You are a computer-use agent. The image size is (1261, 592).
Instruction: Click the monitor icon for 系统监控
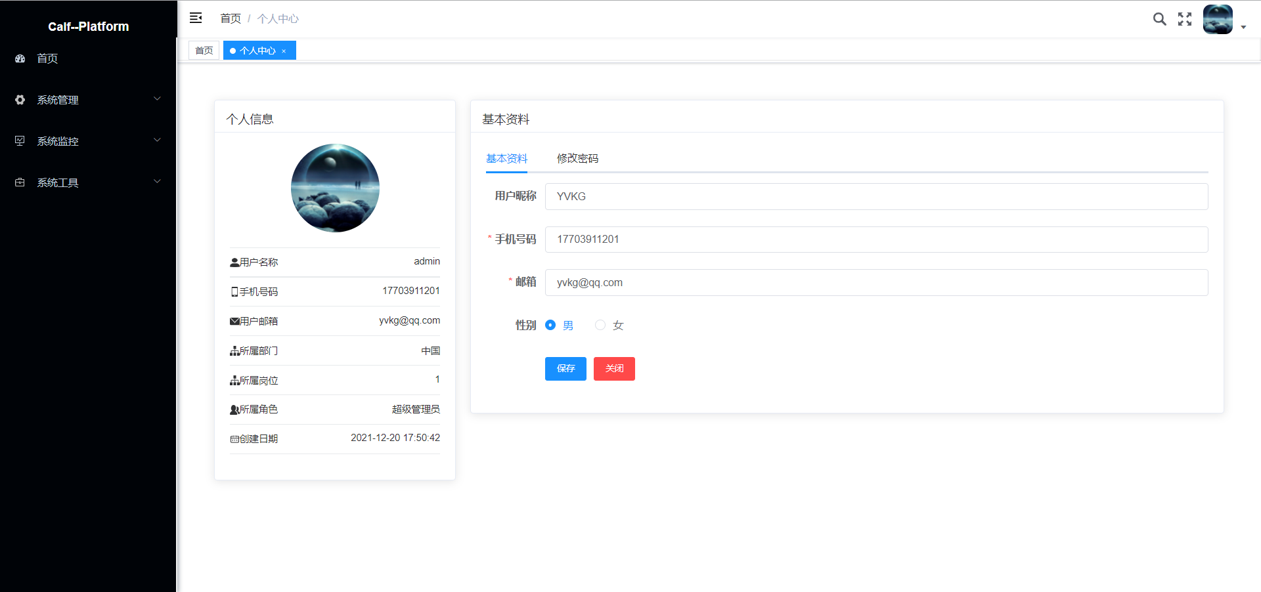pos(20,141)
